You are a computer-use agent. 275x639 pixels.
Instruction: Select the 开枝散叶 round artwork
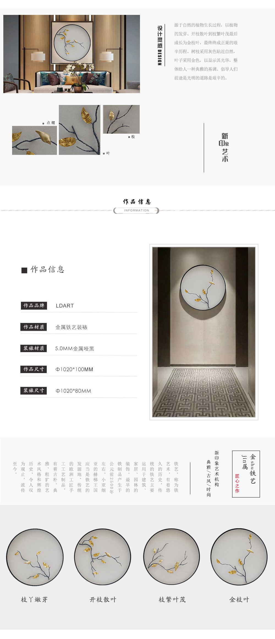pyautogui.click(x=103, y=557)
